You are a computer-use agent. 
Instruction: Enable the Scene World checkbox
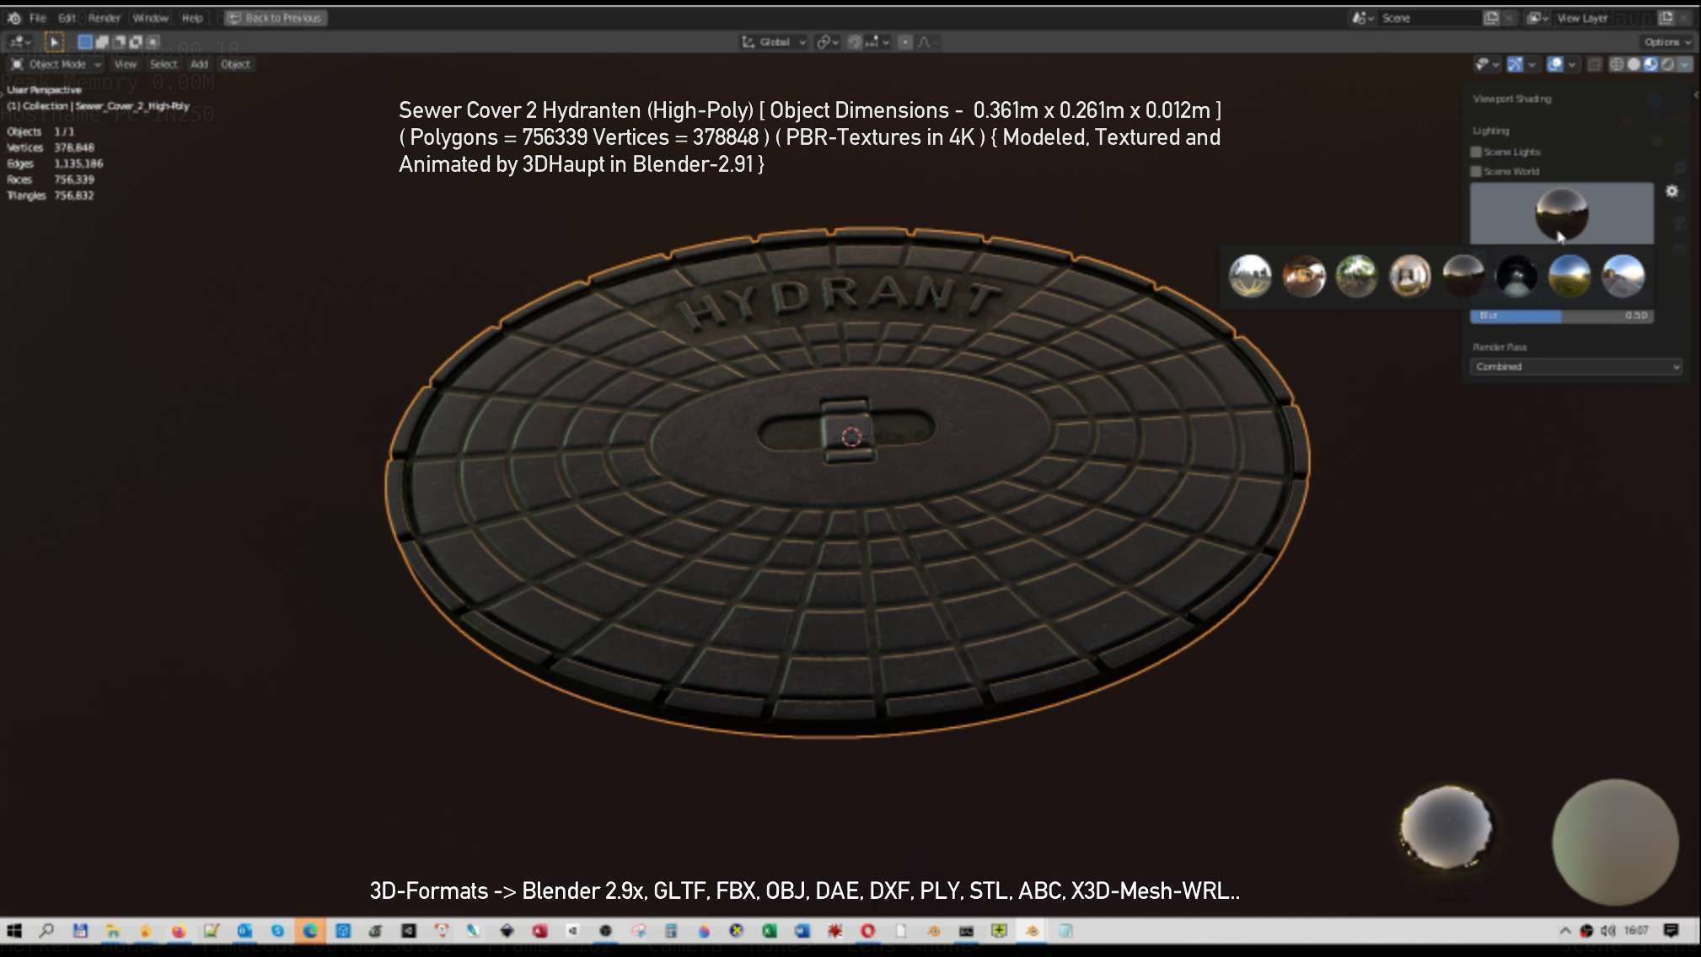tap(1476, 171)
